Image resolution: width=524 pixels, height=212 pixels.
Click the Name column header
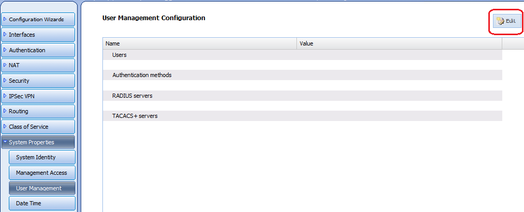point(200,44)
